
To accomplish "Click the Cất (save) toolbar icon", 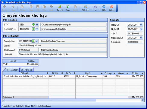I will (x=38, y=7).
